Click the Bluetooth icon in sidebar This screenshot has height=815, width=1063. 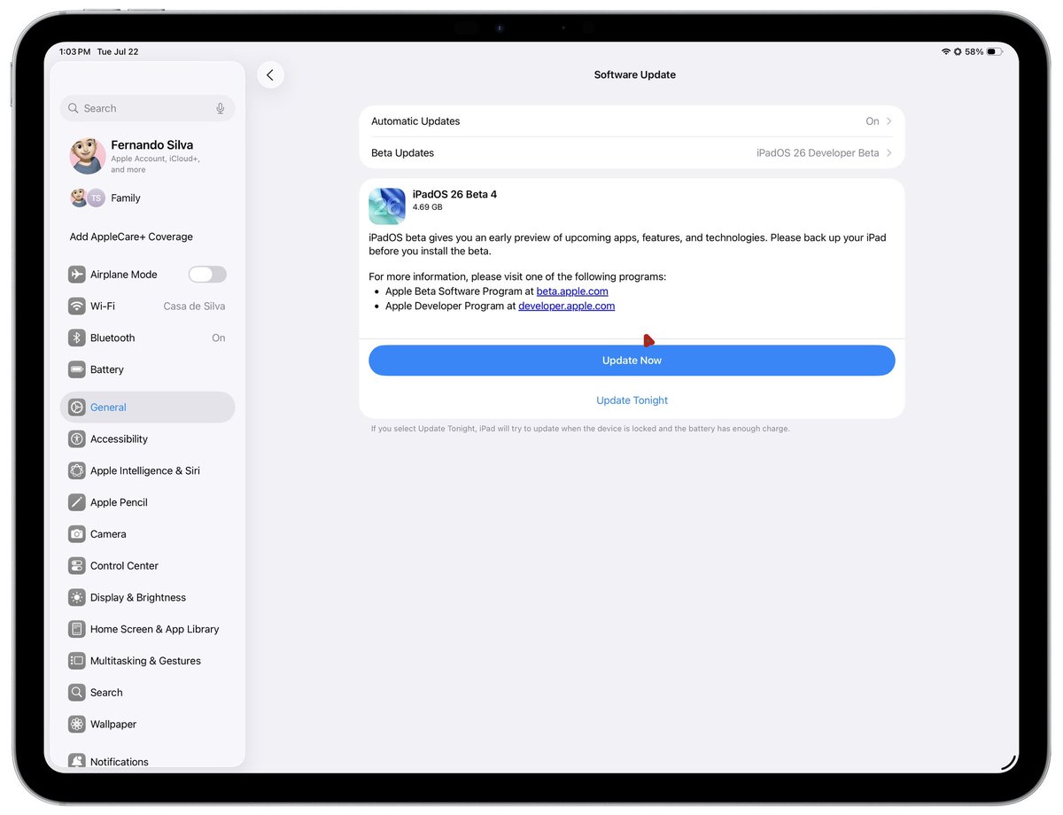coord(77,338)
